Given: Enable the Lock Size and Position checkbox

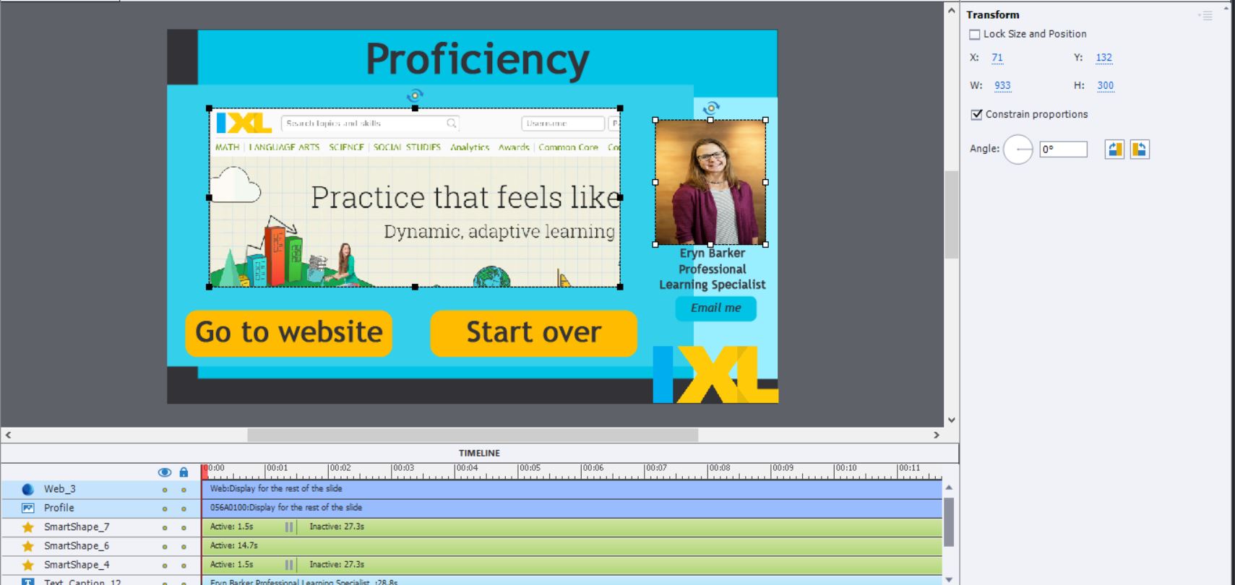Looking at the screenshot, I should click(975, 34).
